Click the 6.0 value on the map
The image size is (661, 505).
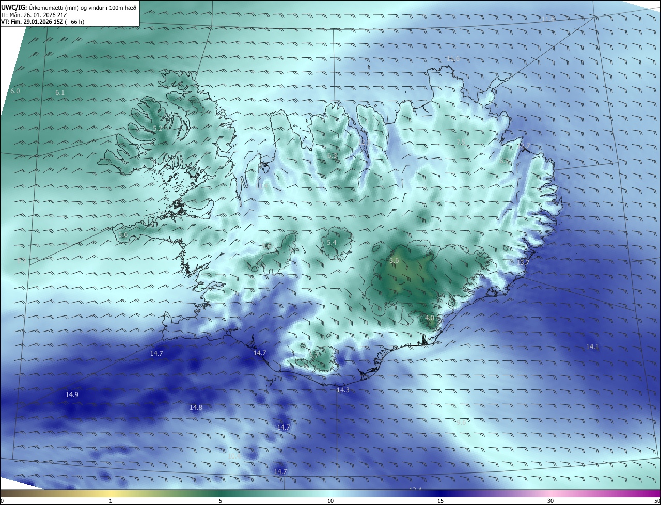click(x=15, y=91)
